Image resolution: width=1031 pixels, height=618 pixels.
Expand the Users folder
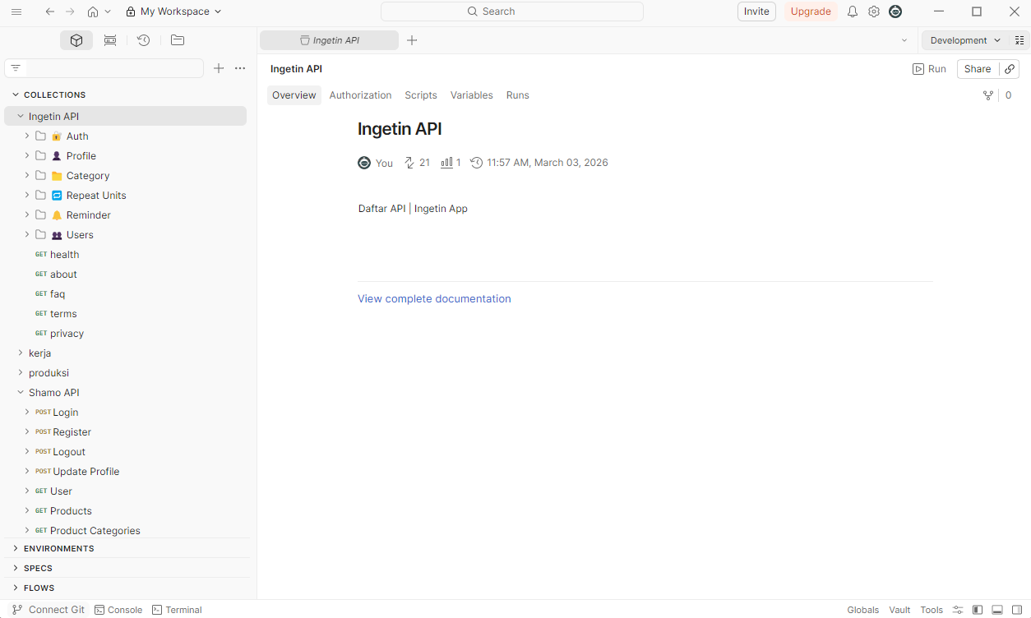tap(26, 234)
